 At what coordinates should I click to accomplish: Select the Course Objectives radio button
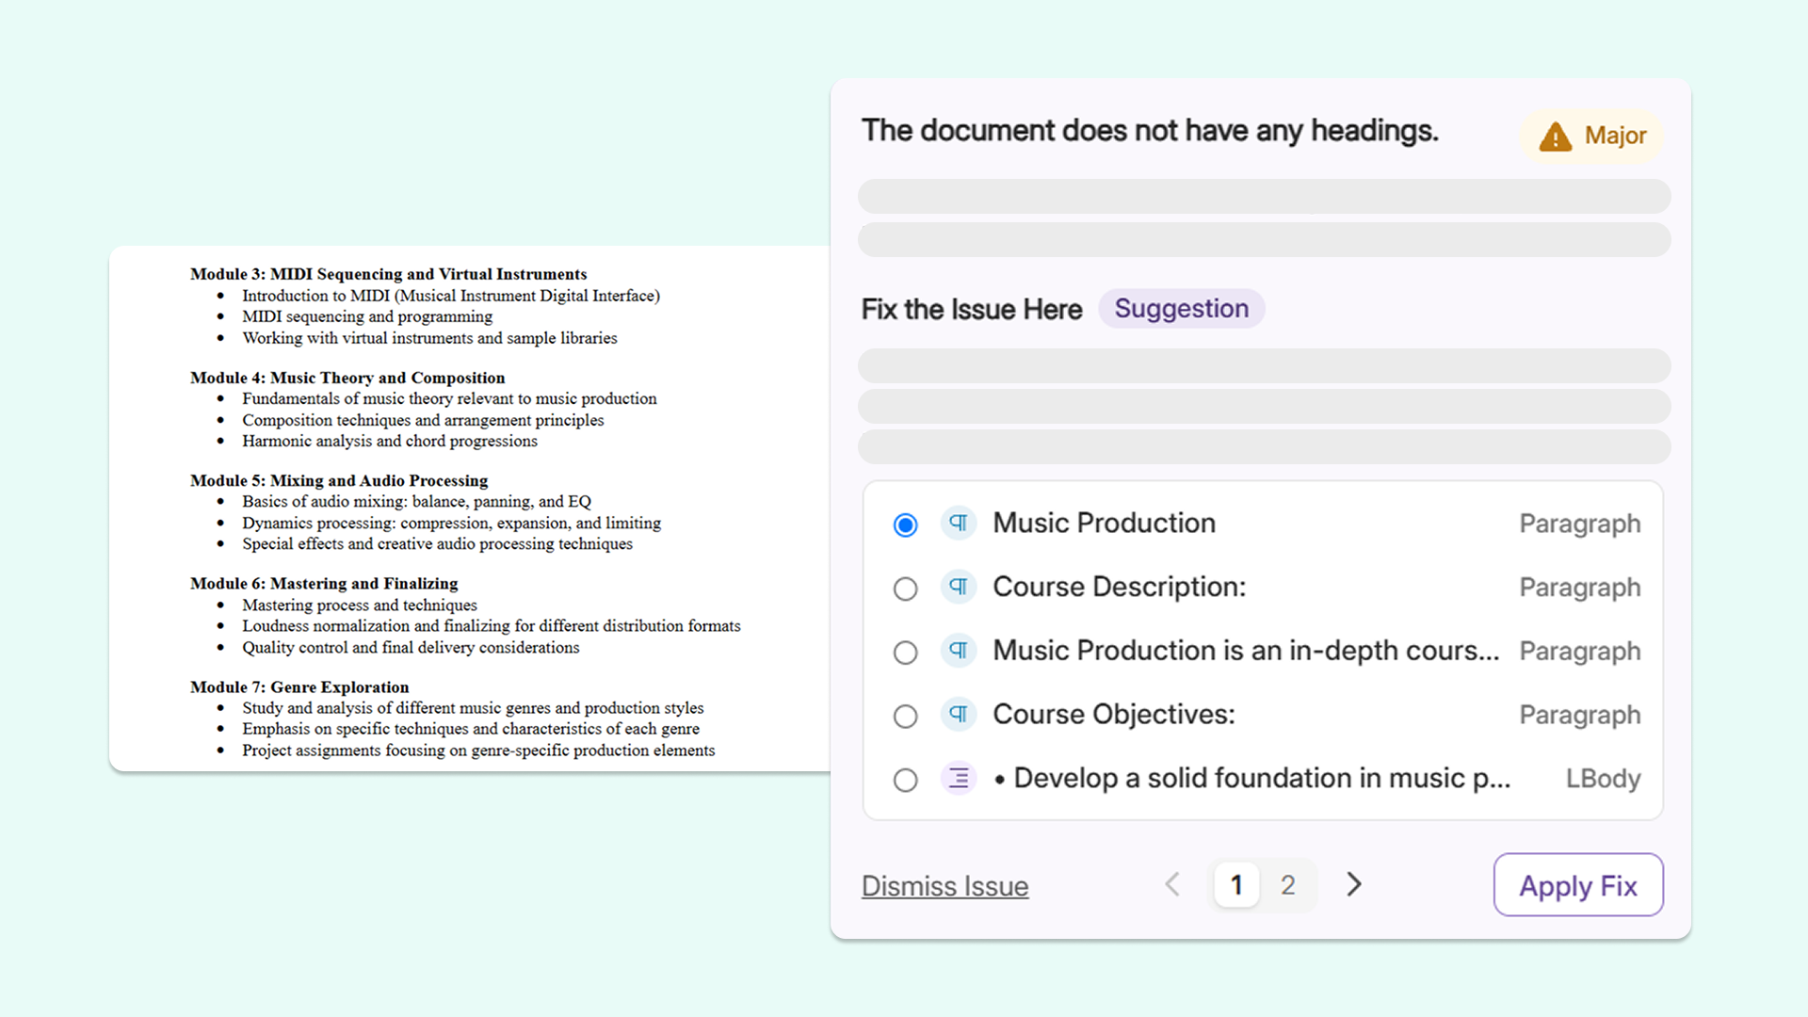click(x=905, y=717)
